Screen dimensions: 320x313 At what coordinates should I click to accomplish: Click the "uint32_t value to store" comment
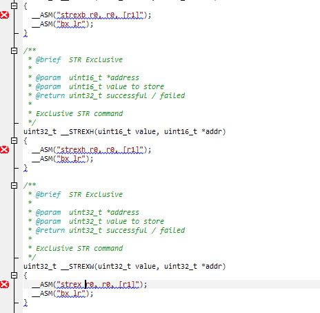pos(117,222)
